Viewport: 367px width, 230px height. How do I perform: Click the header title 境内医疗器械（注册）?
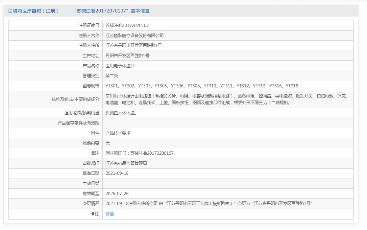[36, 11]
